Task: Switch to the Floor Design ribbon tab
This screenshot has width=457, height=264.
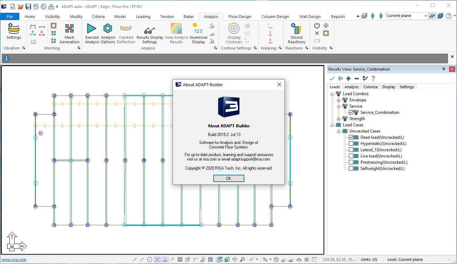Action: pos(240,17)
